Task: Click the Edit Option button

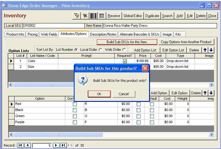Action: (179, 93)
